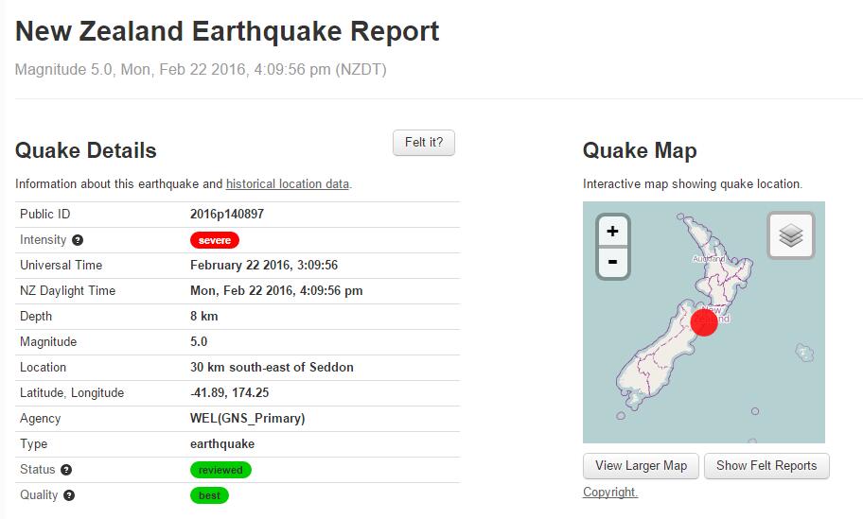The image size is (863, 519).
Task: Click the green reviewed status badge
Action: point(220,470)
